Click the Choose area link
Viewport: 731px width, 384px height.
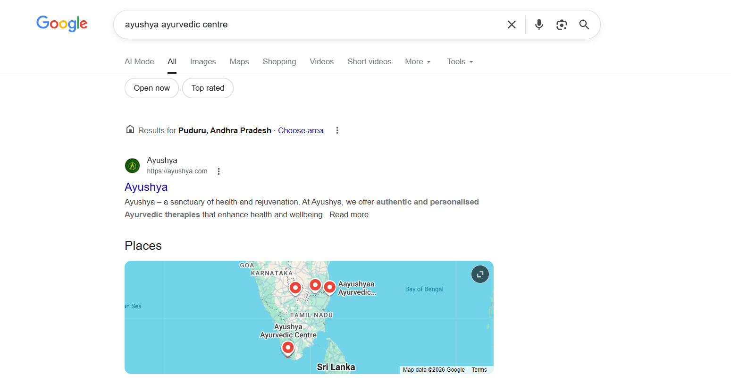(300, 130)
